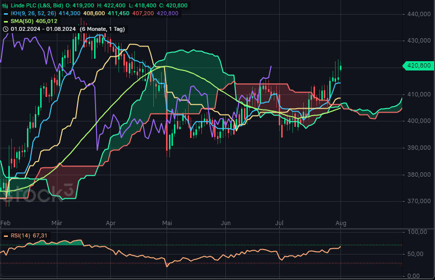Click the open price O: 419,200
This screenshot has height=280, width=435.
point(80,5)
